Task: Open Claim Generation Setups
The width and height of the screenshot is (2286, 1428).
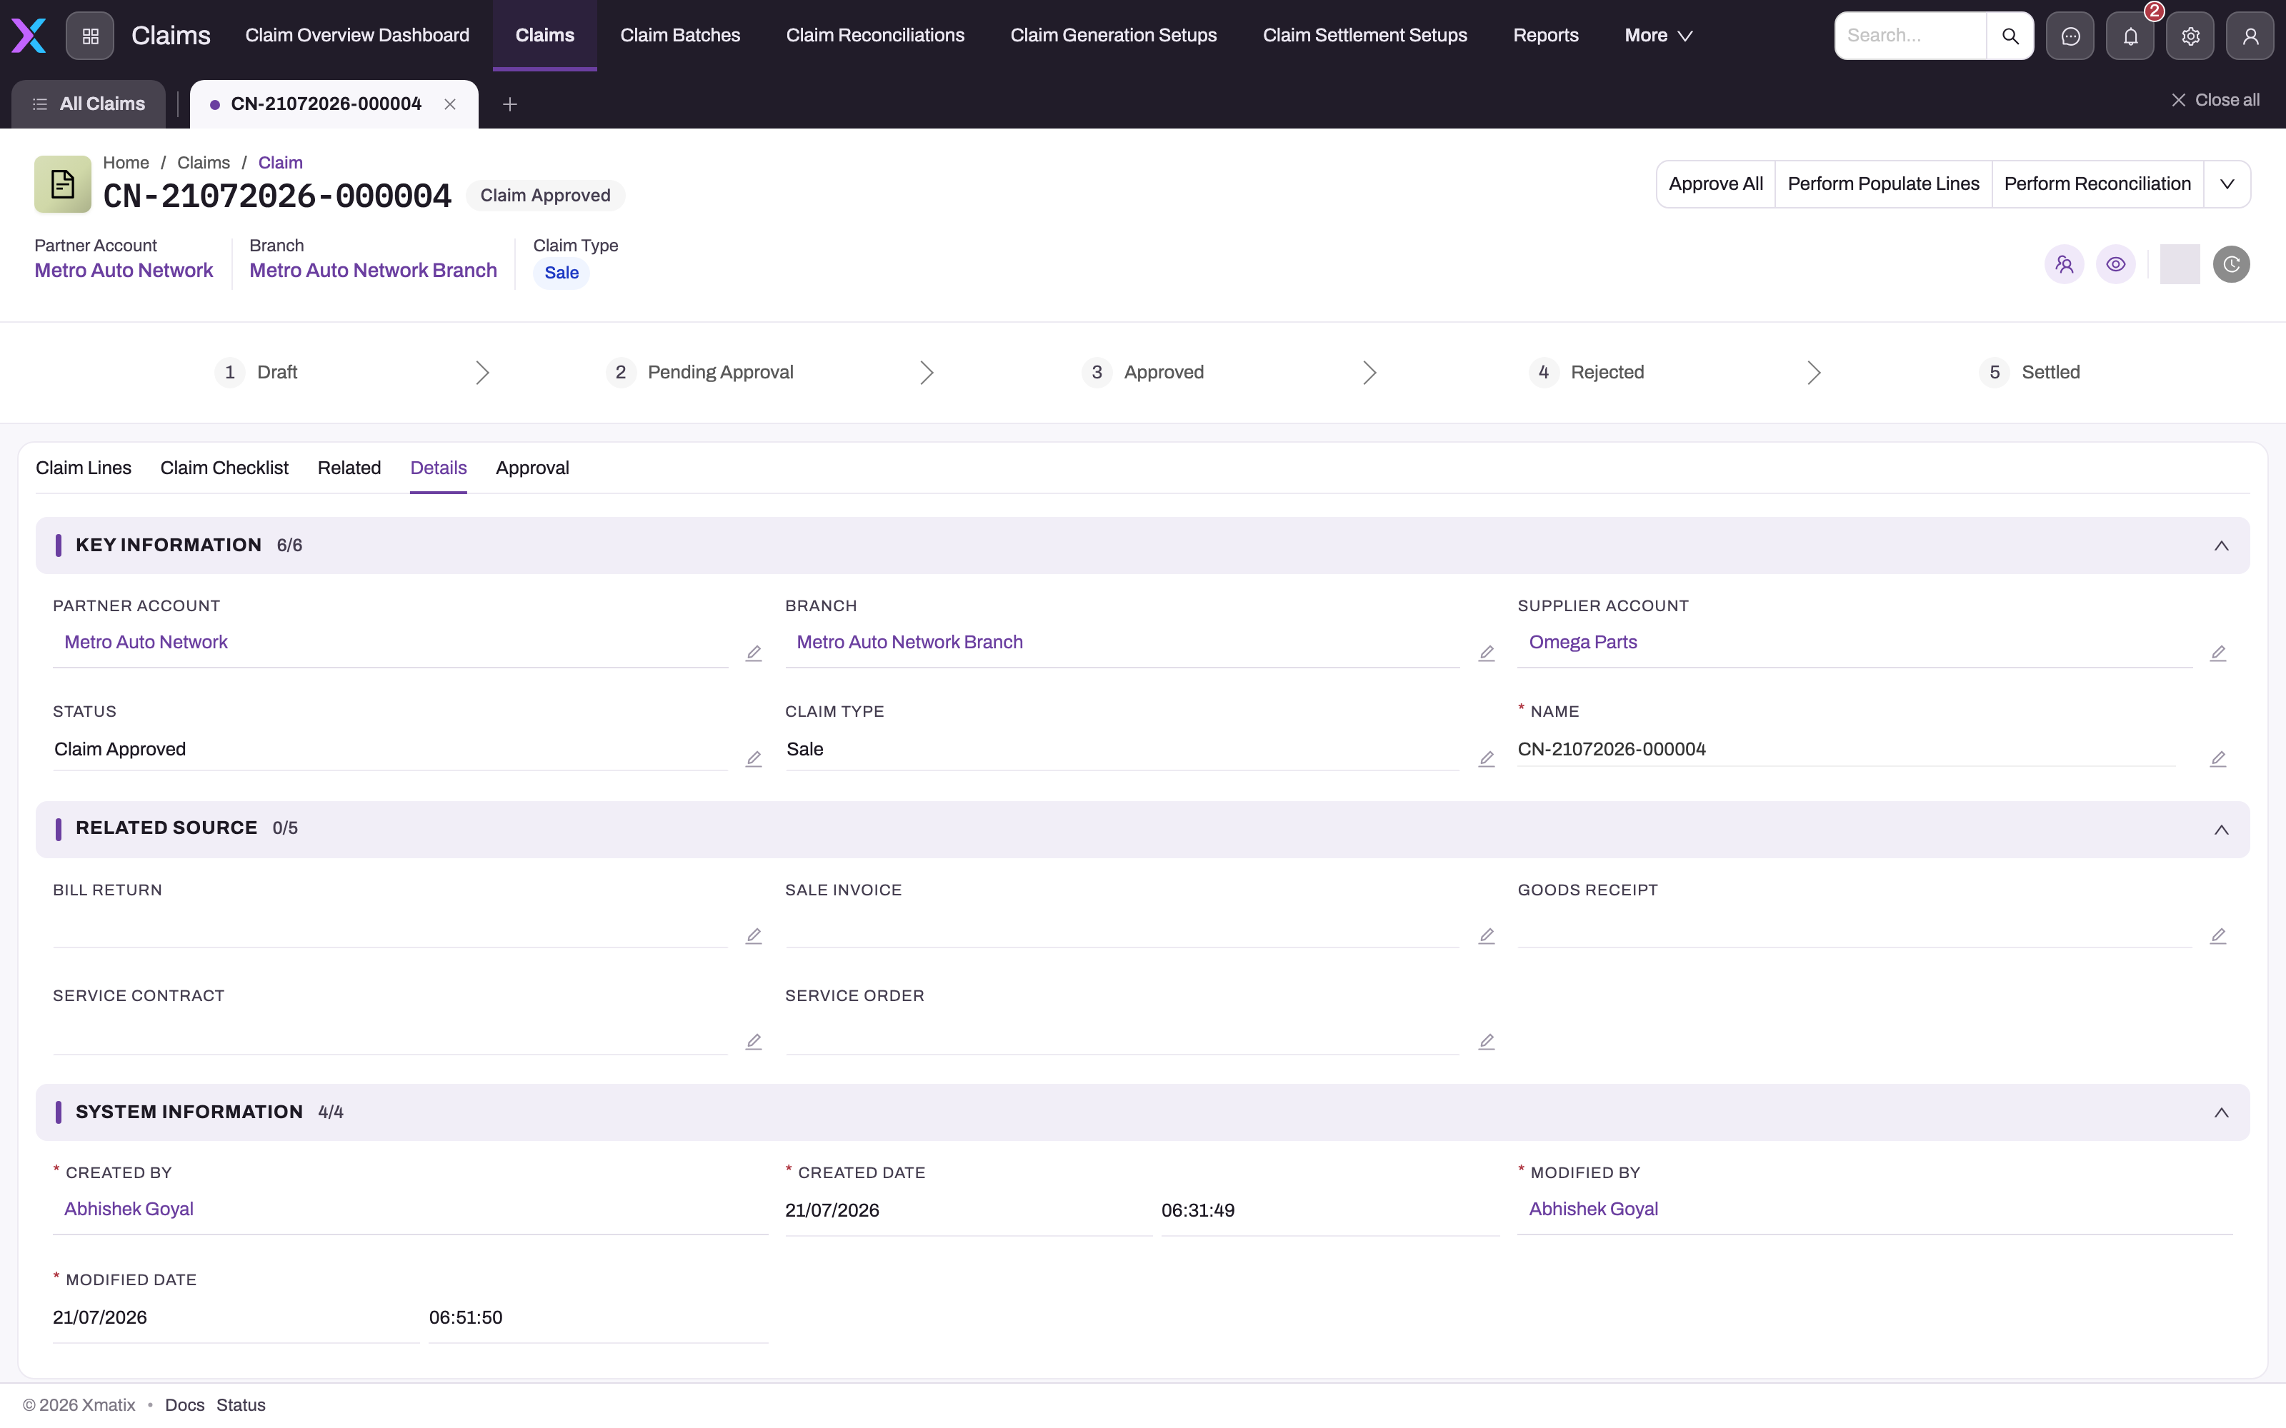Action: pyautogui.click(x=1114, y=36)
